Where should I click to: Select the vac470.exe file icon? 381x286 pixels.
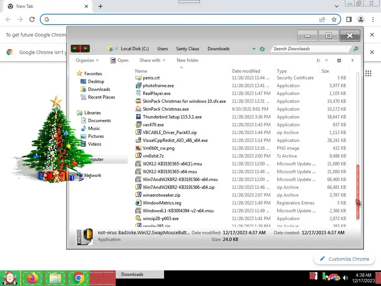pos(138,124)
